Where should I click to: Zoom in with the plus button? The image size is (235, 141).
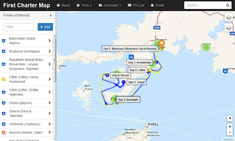230,127
